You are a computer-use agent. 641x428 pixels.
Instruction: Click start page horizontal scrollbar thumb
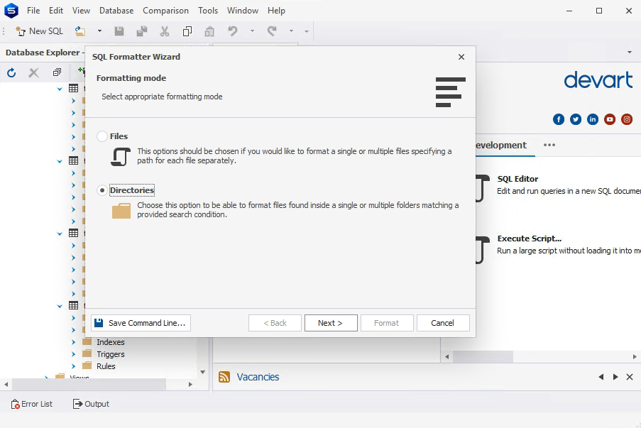coord(483,356)
